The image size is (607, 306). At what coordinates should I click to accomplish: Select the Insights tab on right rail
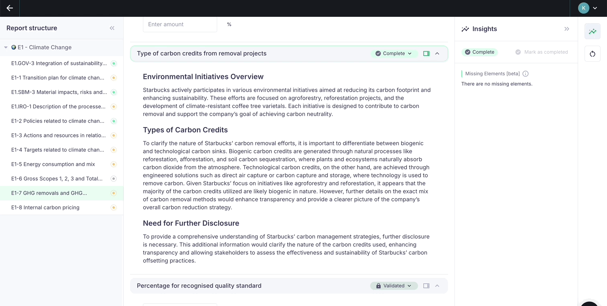[593, 32]
